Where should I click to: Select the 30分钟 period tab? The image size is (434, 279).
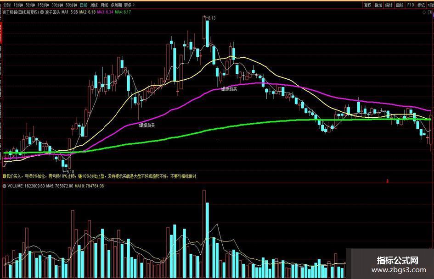point(57,5)
